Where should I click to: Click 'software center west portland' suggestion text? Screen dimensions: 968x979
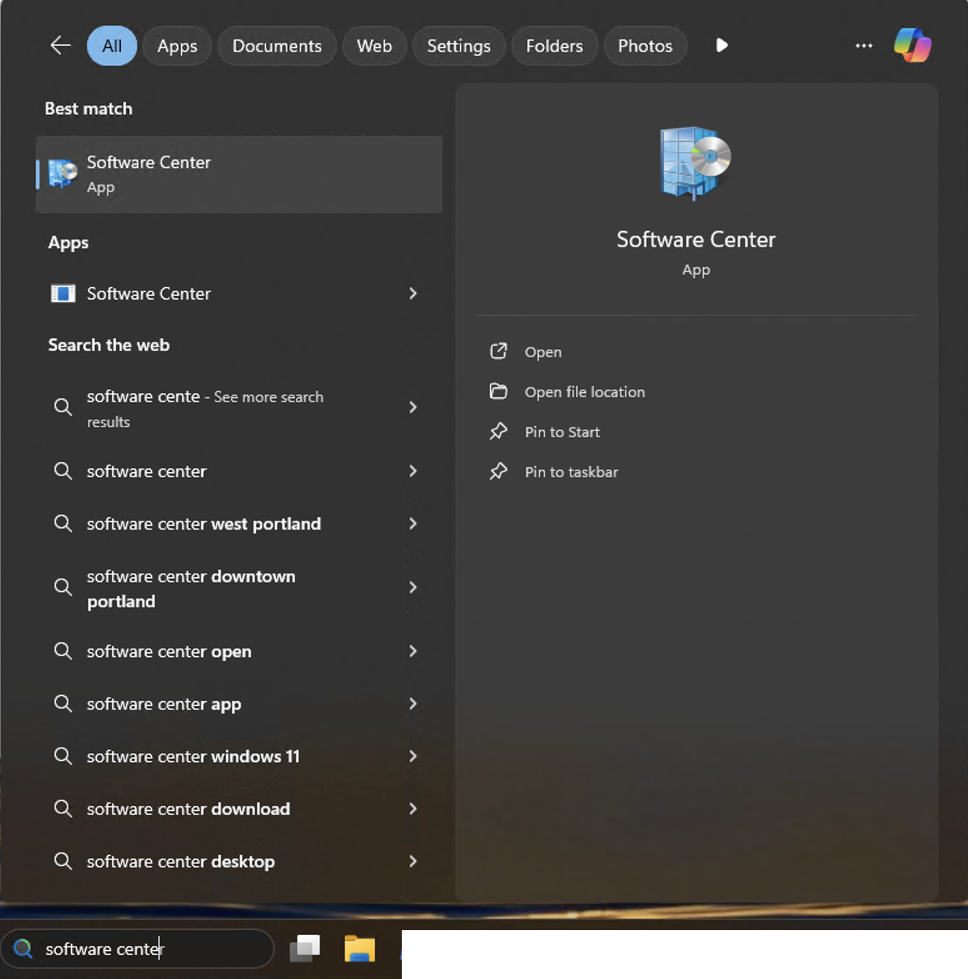[x=204, y=524]
